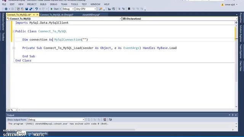The image size is (244, 137).
Task: Open the EDIT menu
Action: pyautogui.click(x=12, y=4)
